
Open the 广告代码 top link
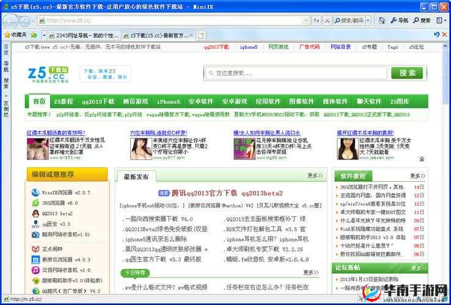(309, 47)
